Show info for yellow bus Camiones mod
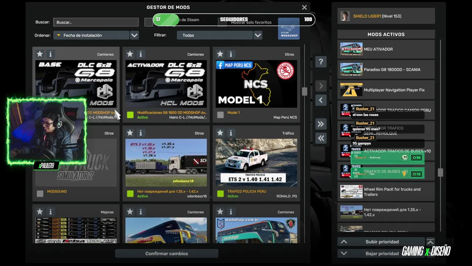Image resolution: width=472 pixels, height=266 pixels. pyautogui.click(x=140, y=212)
